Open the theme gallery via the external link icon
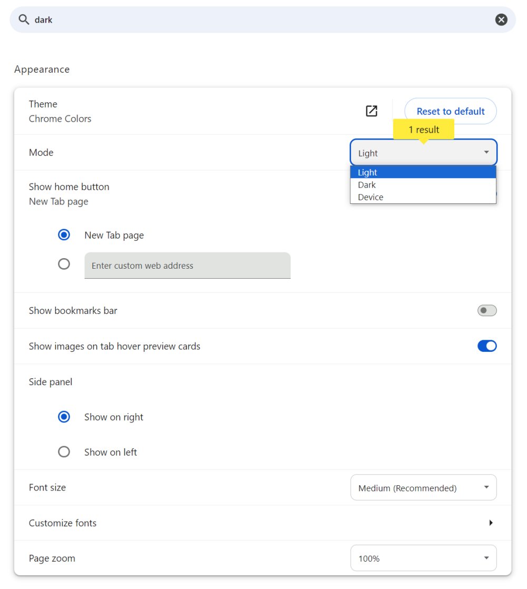527x589 pixels. [372, 111]
